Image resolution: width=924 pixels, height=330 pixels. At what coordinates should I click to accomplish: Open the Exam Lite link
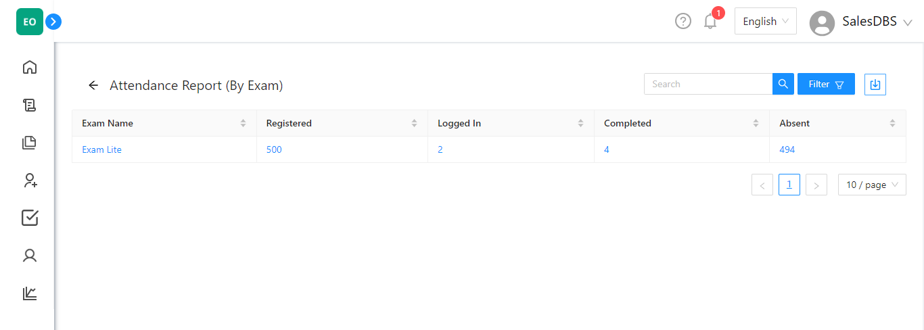coord(101,149)
